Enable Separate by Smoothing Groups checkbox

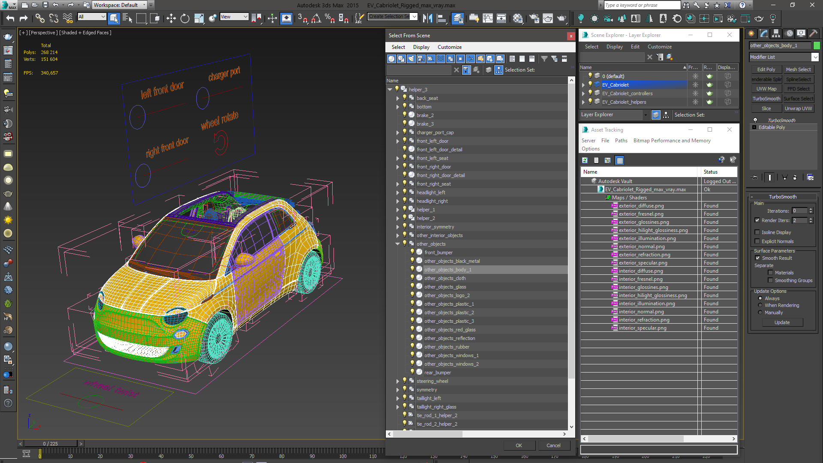[770, 280]
